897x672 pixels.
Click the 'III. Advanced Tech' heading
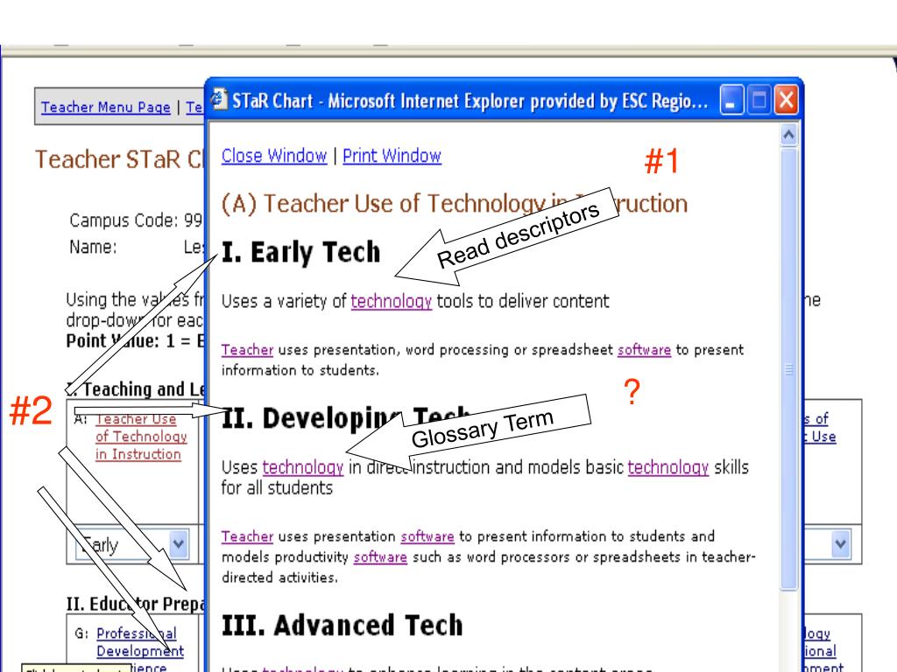[x=343, y=625]
